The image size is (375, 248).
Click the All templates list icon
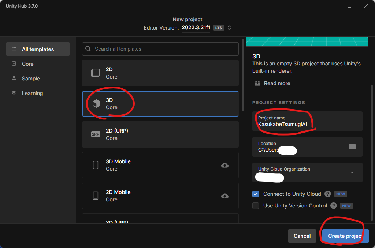coord(14,49)
